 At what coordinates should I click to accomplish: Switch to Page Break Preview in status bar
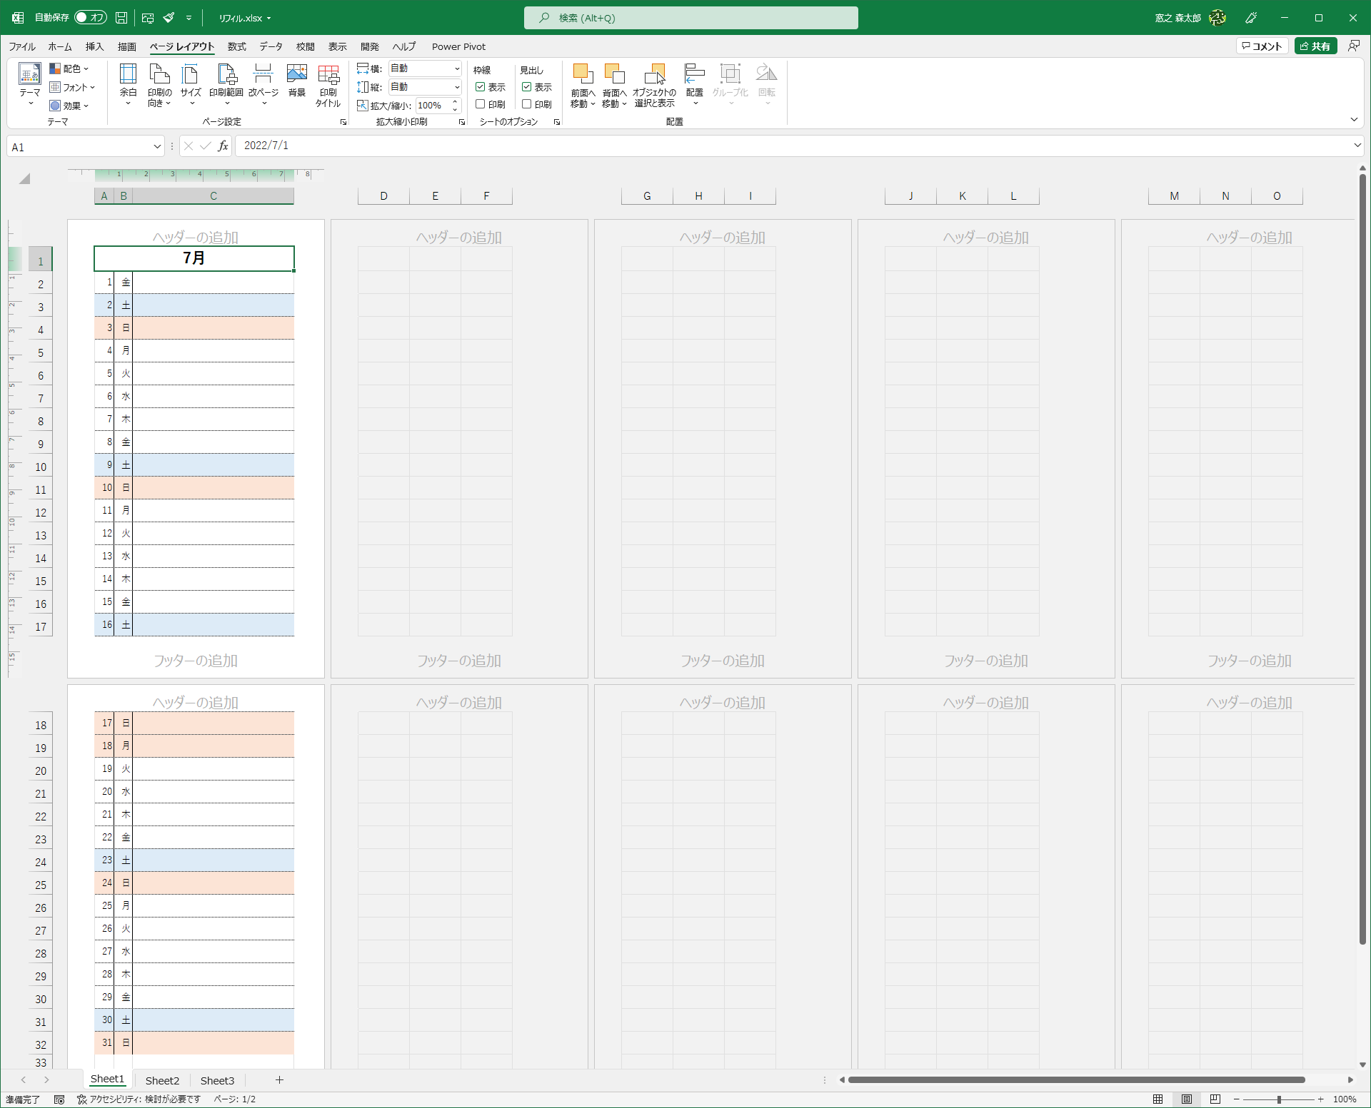(x=1215, y=1099)
